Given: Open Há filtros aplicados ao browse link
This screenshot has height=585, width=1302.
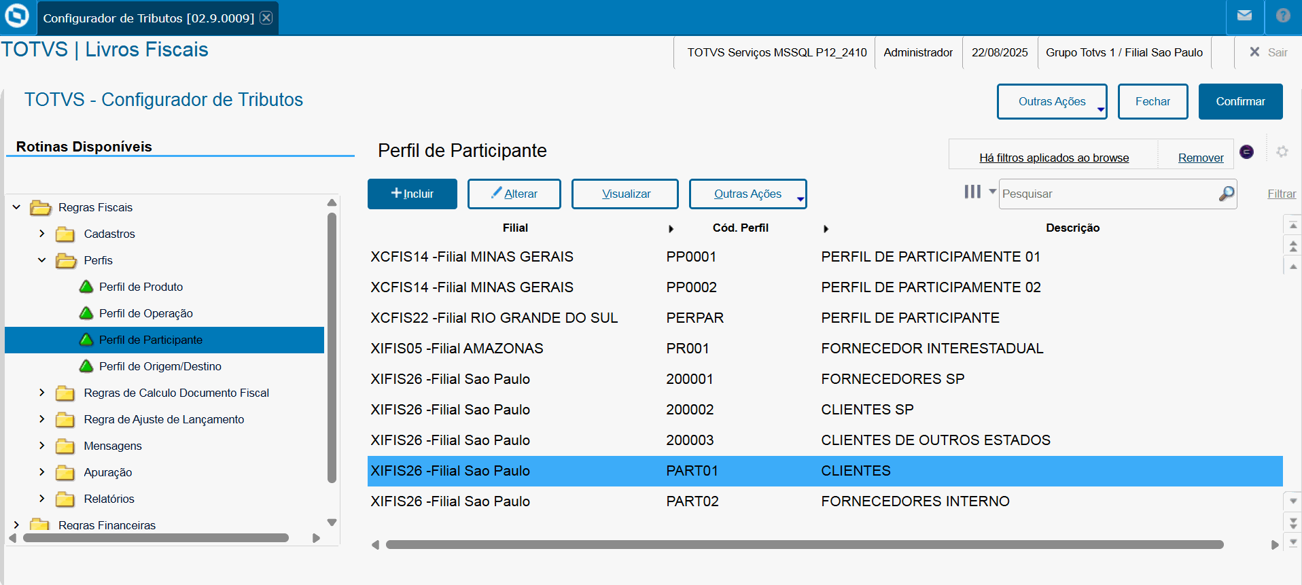Looking at the screenshot, I should tap(1054, 158).
